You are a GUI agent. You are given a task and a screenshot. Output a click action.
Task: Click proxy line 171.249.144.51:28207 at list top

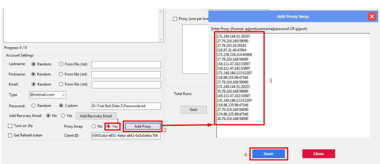(x=234, y=36)
